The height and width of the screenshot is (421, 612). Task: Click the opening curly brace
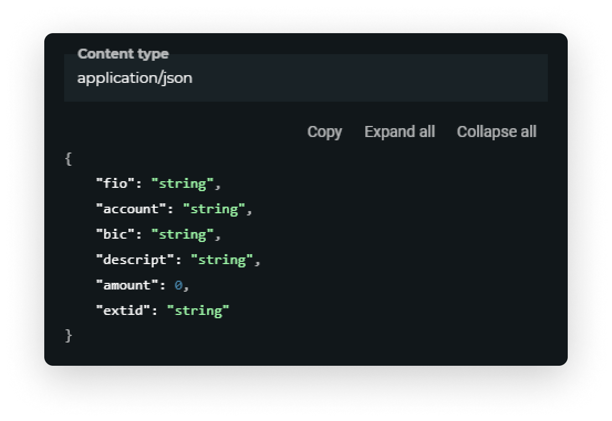point(68,159)
